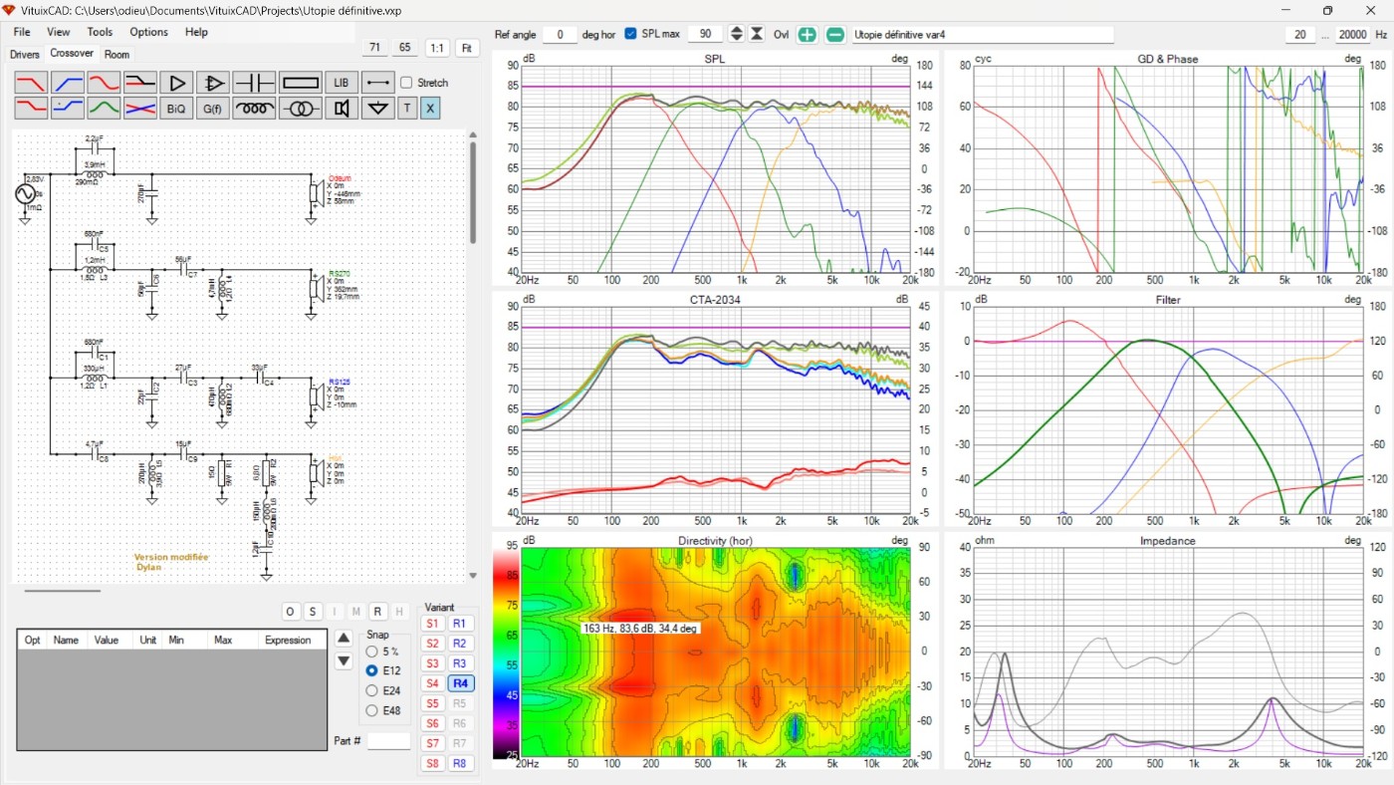Select E24 snap radio option
The height and width of the screenshot is (785, 1394).
pyautogui.click(x=371, y=690)
